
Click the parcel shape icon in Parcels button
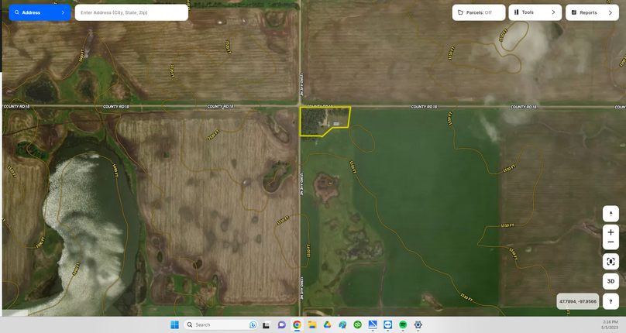pyautogui.click(x=460, y=12)
